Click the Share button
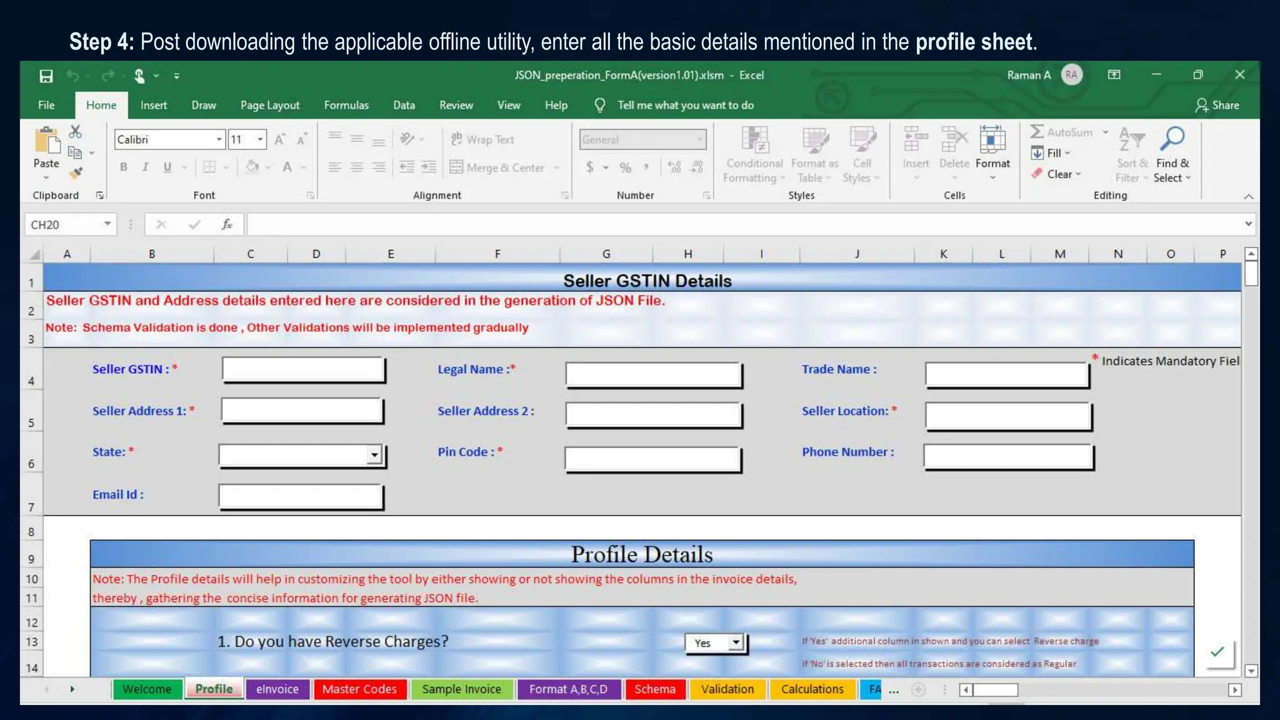 pos(1217,105)
